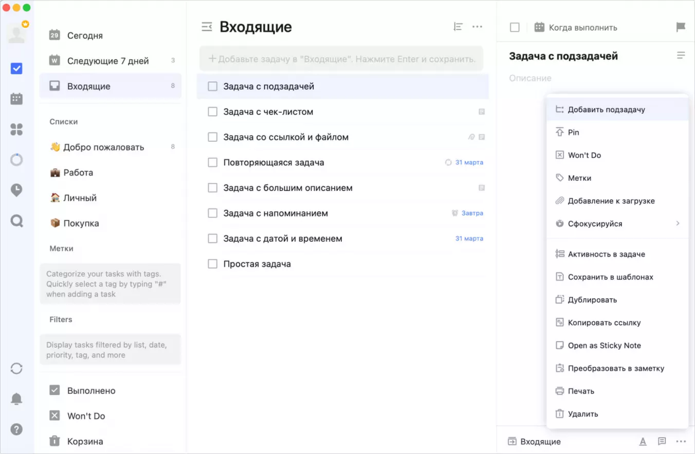695x454 pixels.
Task: Open the comment icon in detail footer
Action: [662, 442]
